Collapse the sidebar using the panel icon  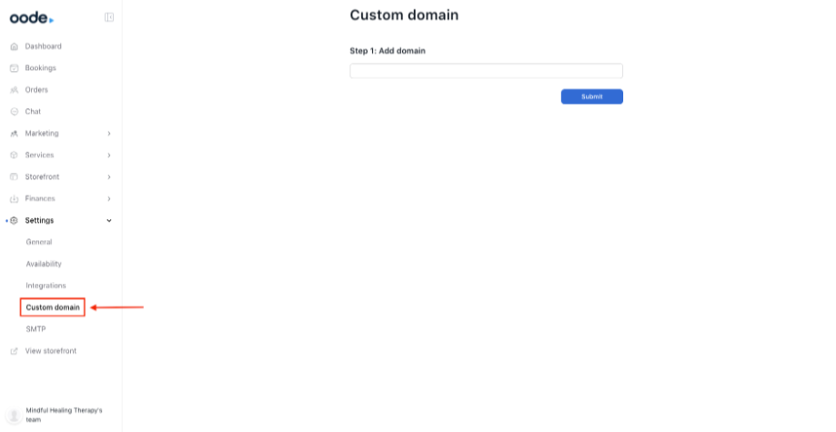click(x=109, y=17)
